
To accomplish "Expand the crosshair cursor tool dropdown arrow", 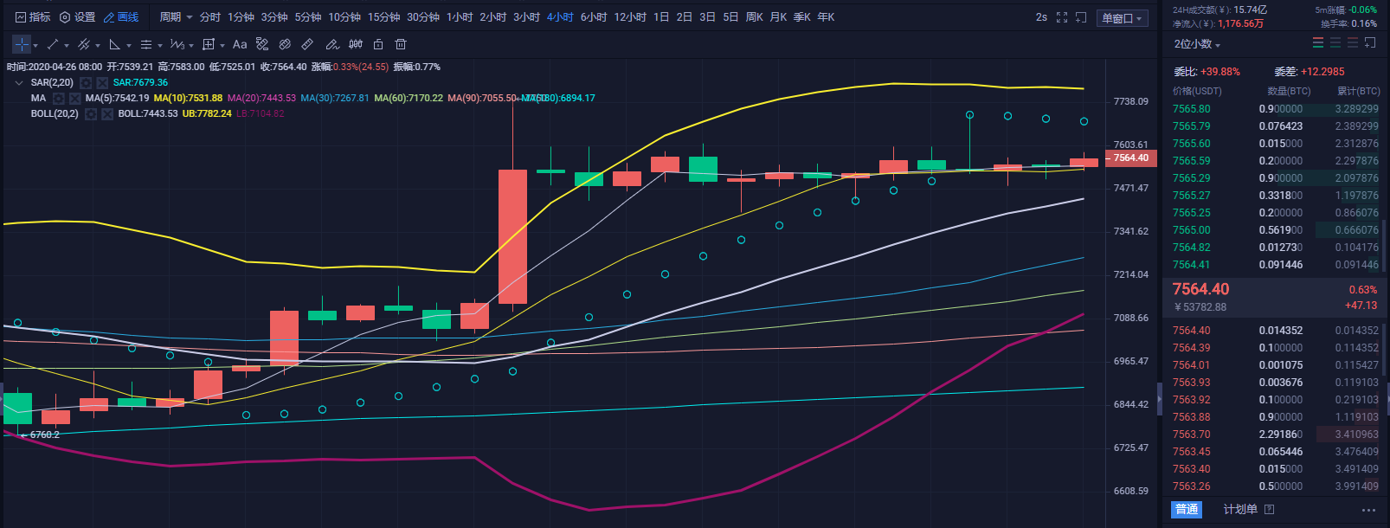I will click(35, 45).
